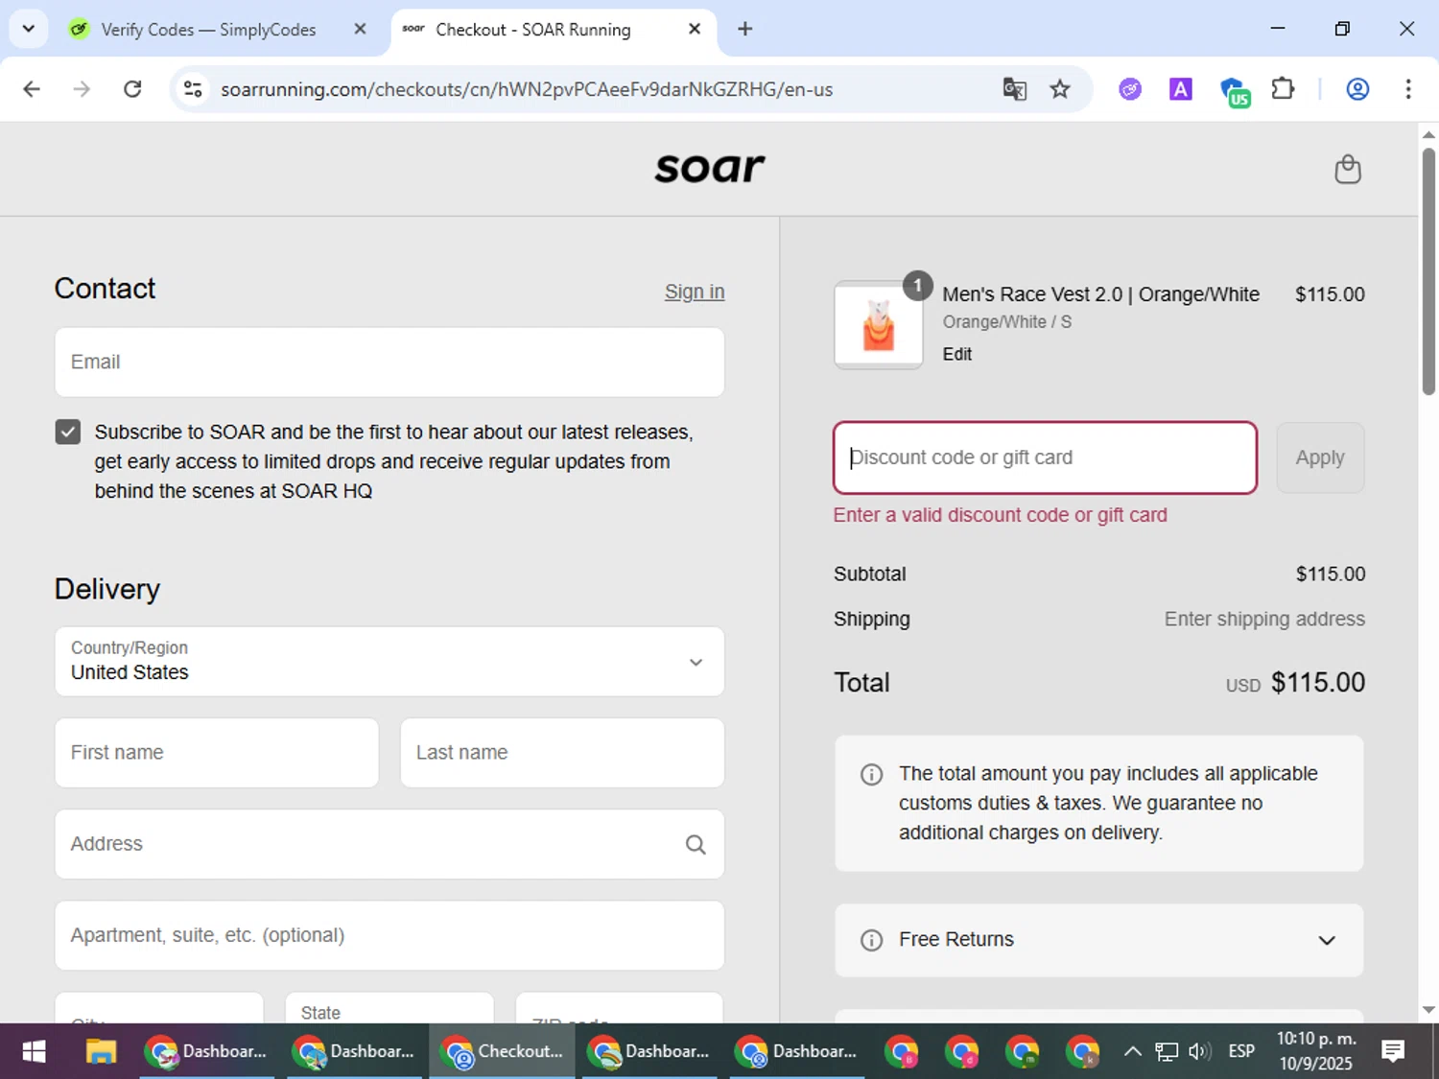Open the translate page icon in address bar
The height and width of the screenshot is (1079, 1439).
click(x=1014, y=89)
